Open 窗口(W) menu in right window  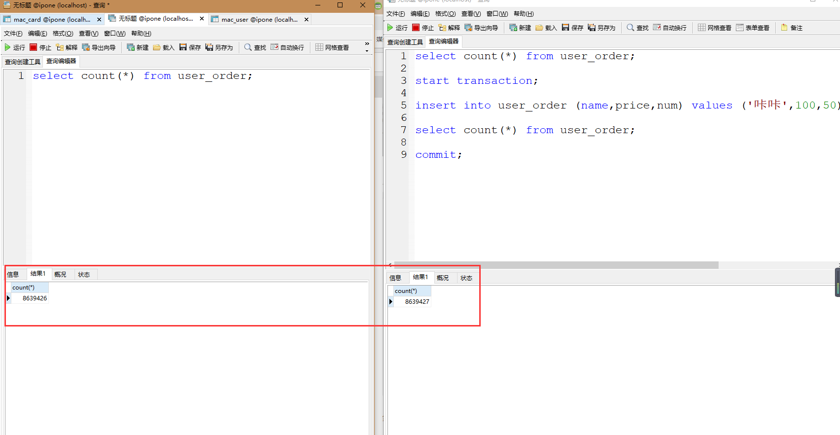coord(497,14)
